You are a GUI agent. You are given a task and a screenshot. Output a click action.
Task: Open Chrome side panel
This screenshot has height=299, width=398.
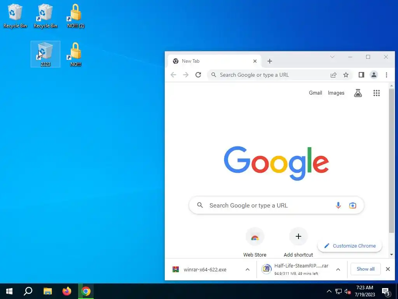pyautogui.click(x=361, y=75)
